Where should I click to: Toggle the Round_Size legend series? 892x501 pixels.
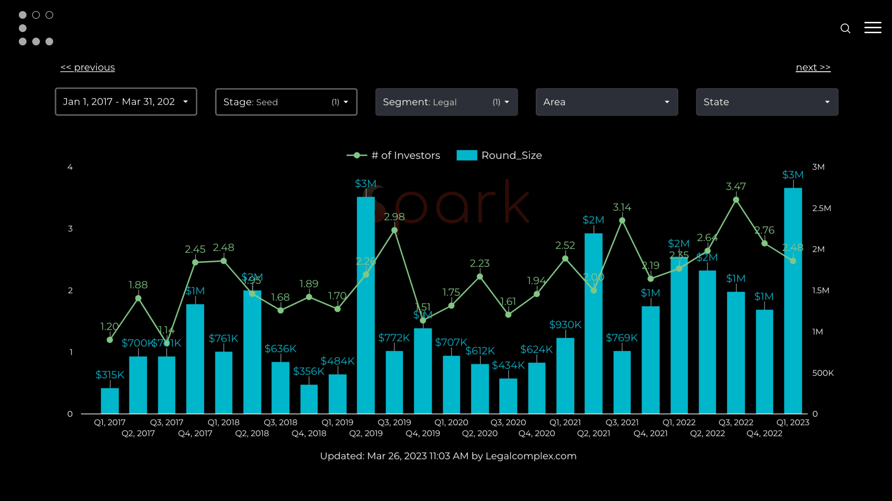[x=511, y=155]
